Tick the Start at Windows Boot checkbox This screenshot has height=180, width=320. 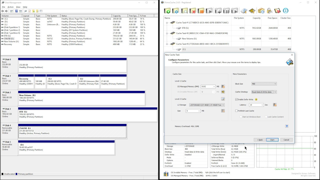click(x=241, y=117)
